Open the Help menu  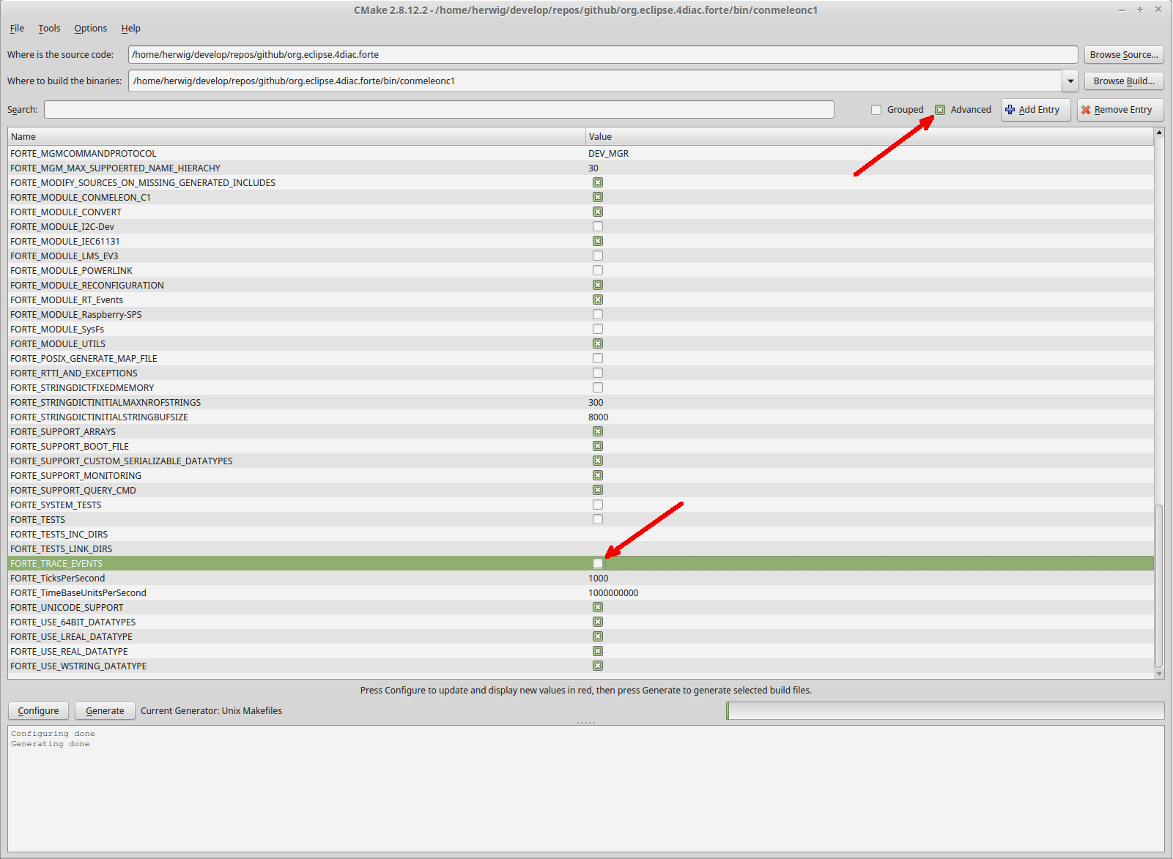(x=131, y=29)
